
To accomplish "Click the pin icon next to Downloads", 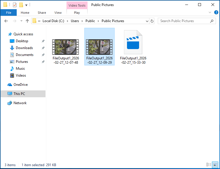I will tap(43, 48).
